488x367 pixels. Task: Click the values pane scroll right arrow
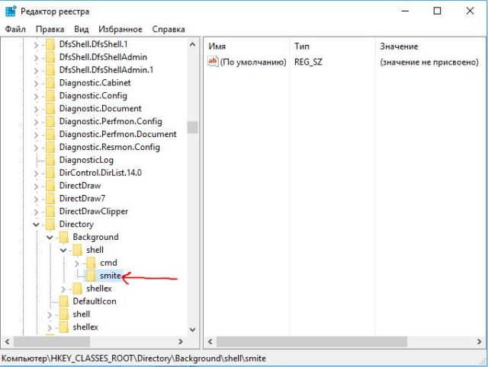pyautogui.click(x=480, y=342)
